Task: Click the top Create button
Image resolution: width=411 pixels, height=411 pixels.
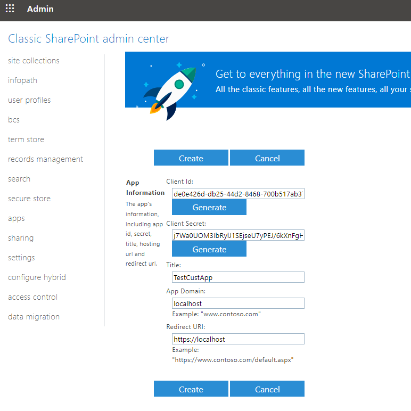Action: tap(191, 158)
